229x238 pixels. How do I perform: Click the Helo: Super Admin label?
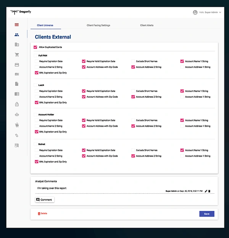pos(208,12)
